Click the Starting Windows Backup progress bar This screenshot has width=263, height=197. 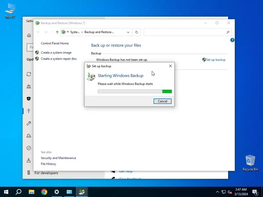tap(135, 91)
